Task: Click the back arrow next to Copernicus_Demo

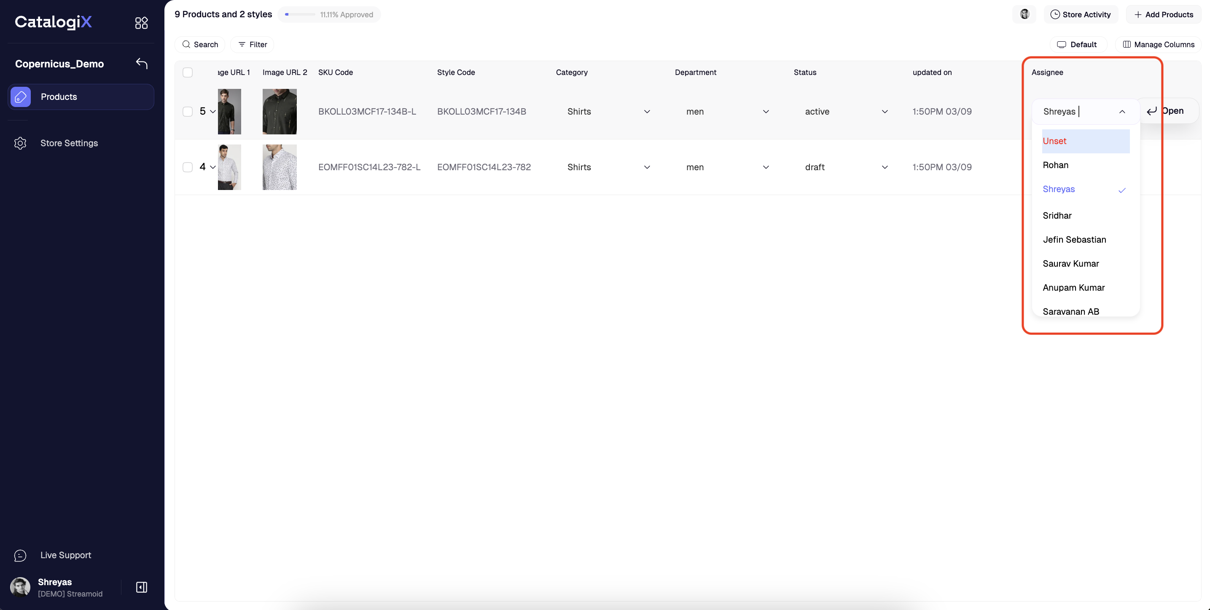Action: [141, 63]
